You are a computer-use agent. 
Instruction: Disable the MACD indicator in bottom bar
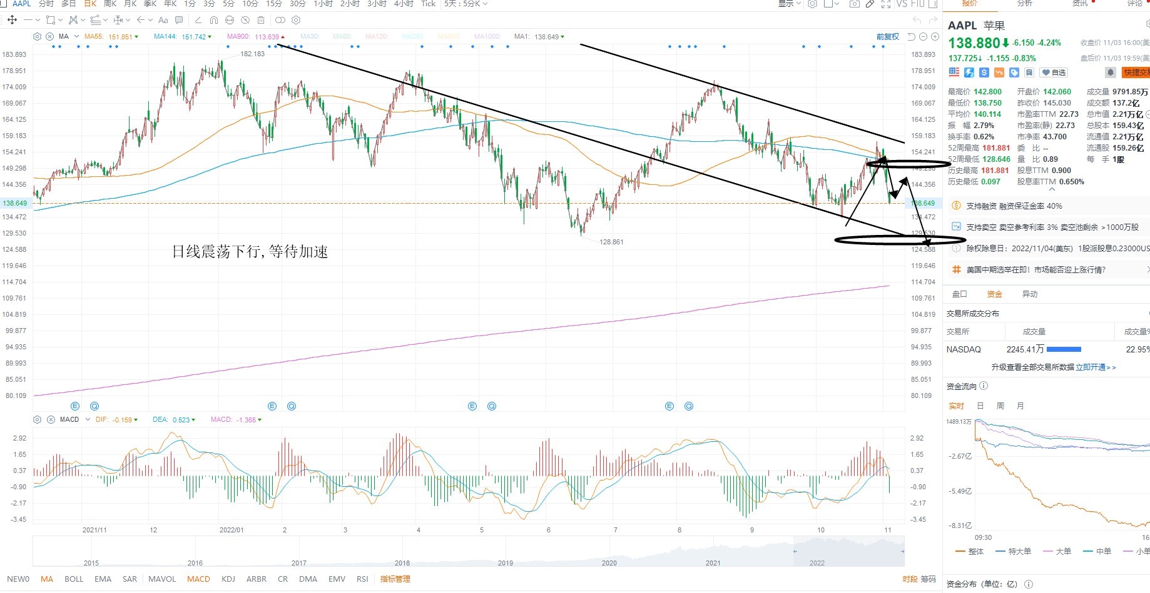(x=198, y=579)
